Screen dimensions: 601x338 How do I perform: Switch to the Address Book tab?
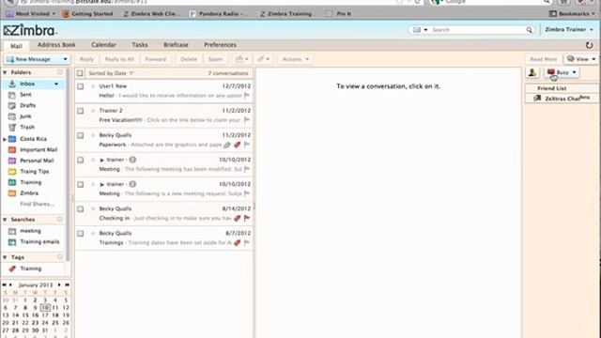tap(56, 45)
